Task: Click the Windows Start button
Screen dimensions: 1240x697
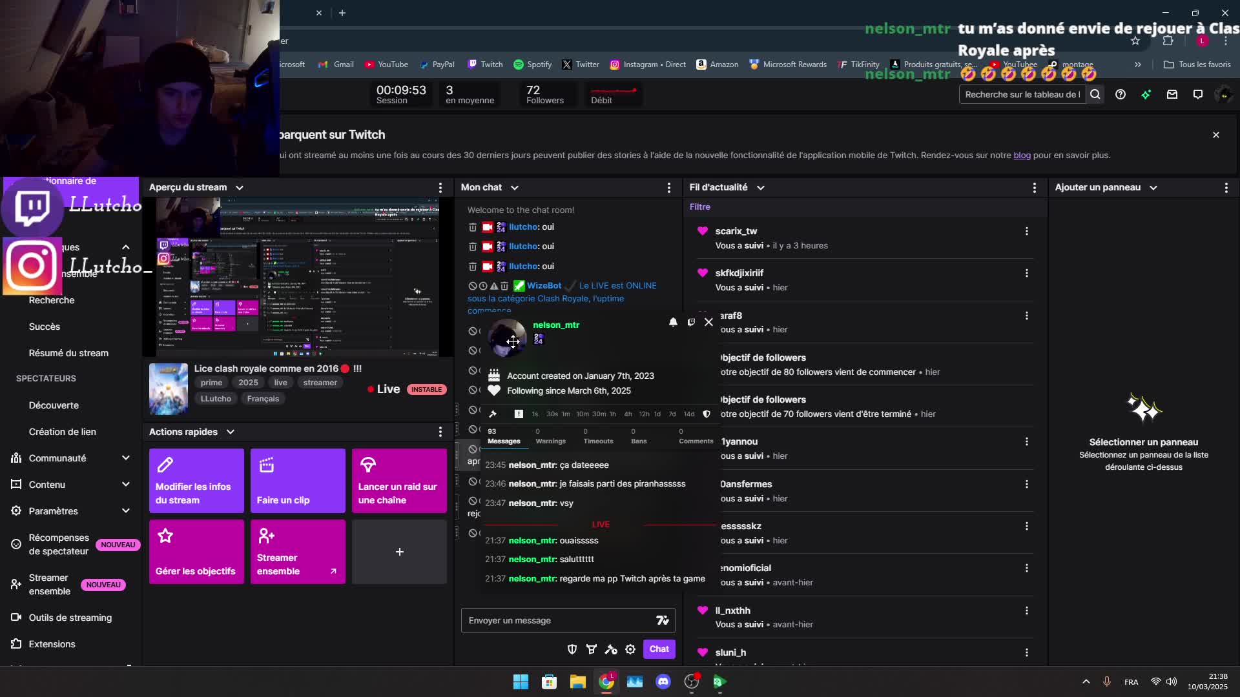Action: (521, 682)
